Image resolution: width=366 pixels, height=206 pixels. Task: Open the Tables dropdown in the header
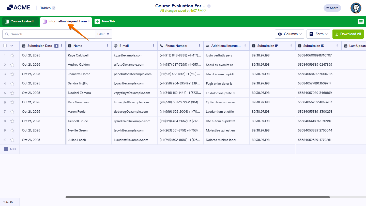pos(47,8)
